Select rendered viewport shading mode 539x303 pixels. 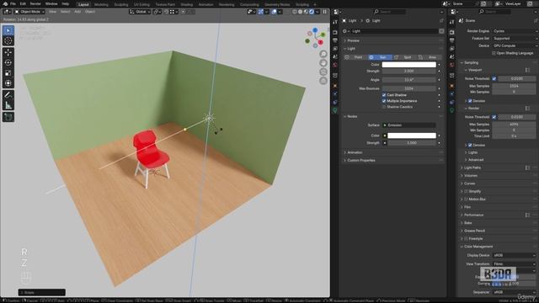pyautogui.click(x=312, y=12)
